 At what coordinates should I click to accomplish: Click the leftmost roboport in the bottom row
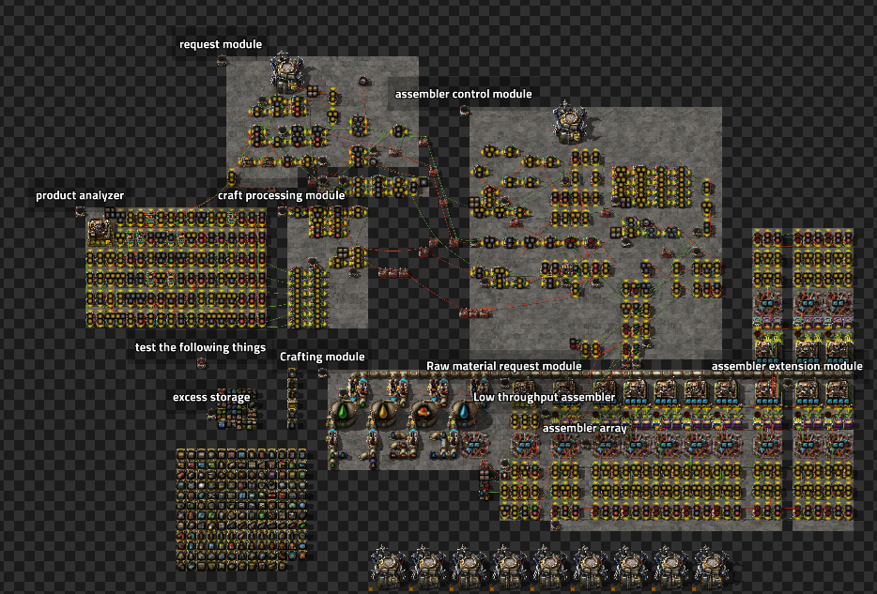pos(390,567)
